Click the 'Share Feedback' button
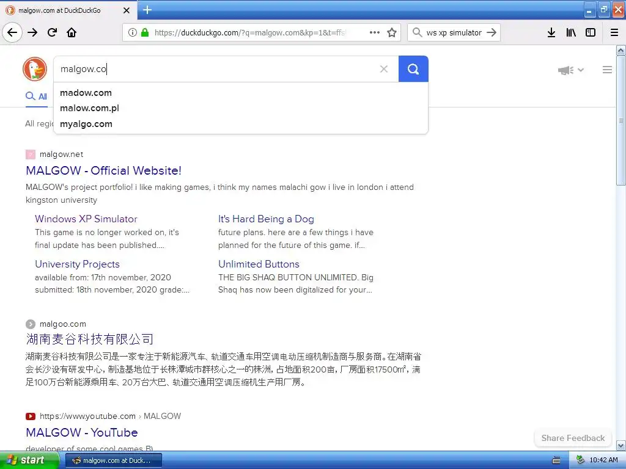 [x=573, y=438]
